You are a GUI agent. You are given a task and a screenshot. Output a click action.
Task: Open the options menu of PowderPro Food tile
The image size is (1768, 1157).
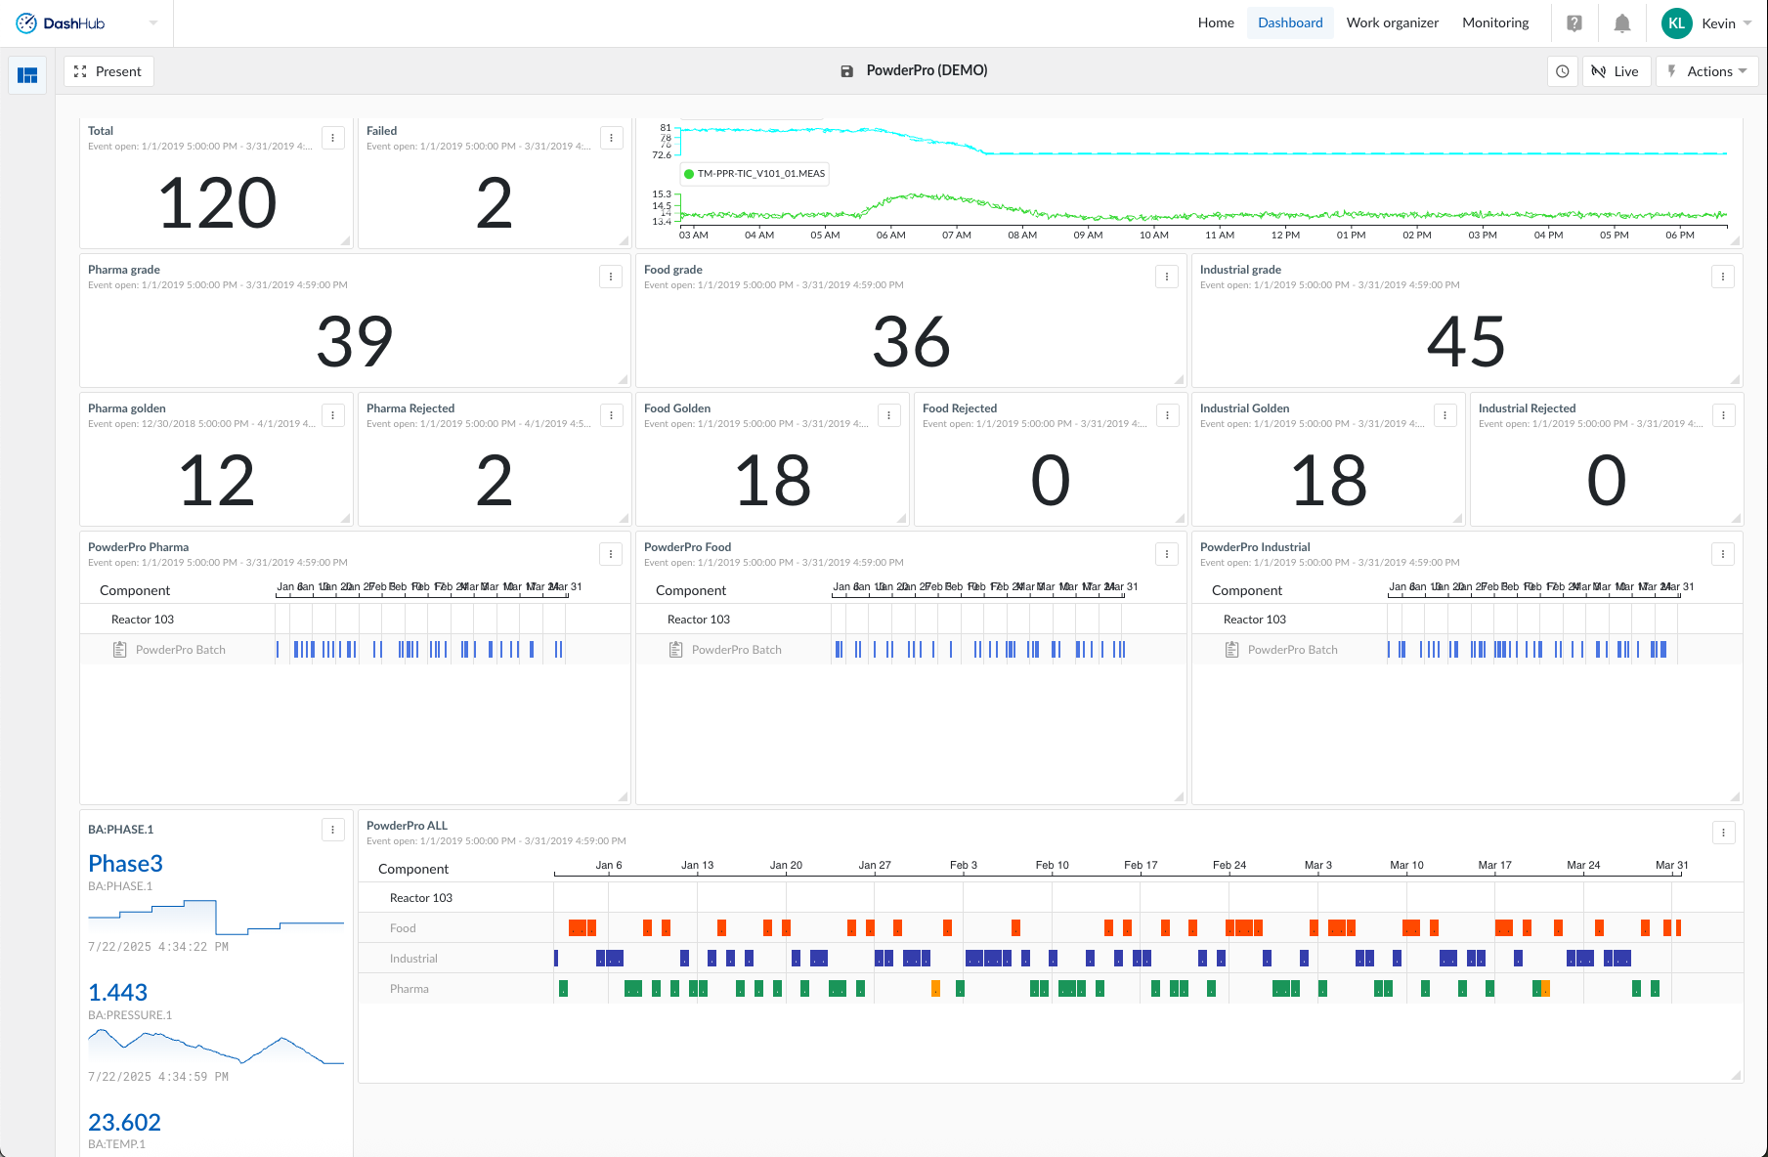point(1167,554)
